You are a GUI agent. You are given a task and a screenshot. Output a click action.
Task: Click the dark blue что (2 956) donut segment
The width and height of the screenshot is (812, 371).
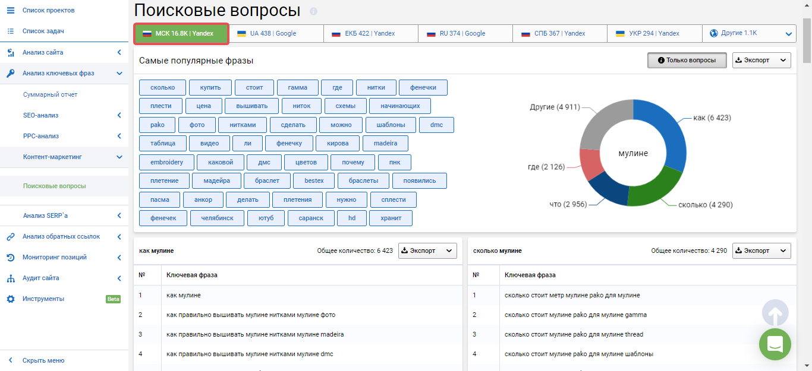609,190
